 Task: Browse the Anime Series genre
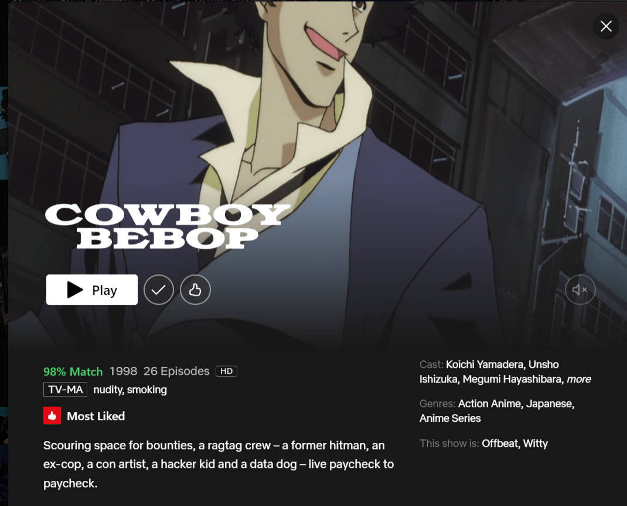[450, 418]
